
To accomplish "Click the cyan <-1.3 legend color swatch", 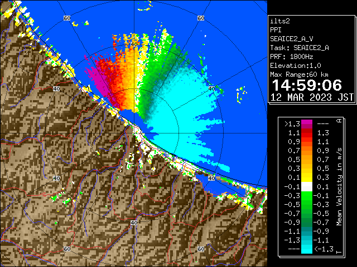I will (307, 249).
